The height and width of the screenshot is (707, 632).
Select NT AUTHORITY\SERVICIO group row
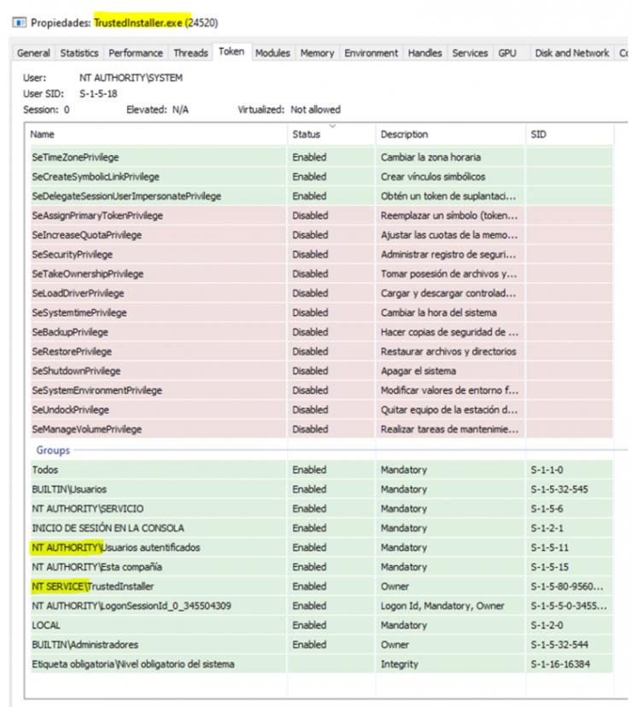(x=322, y=509)
